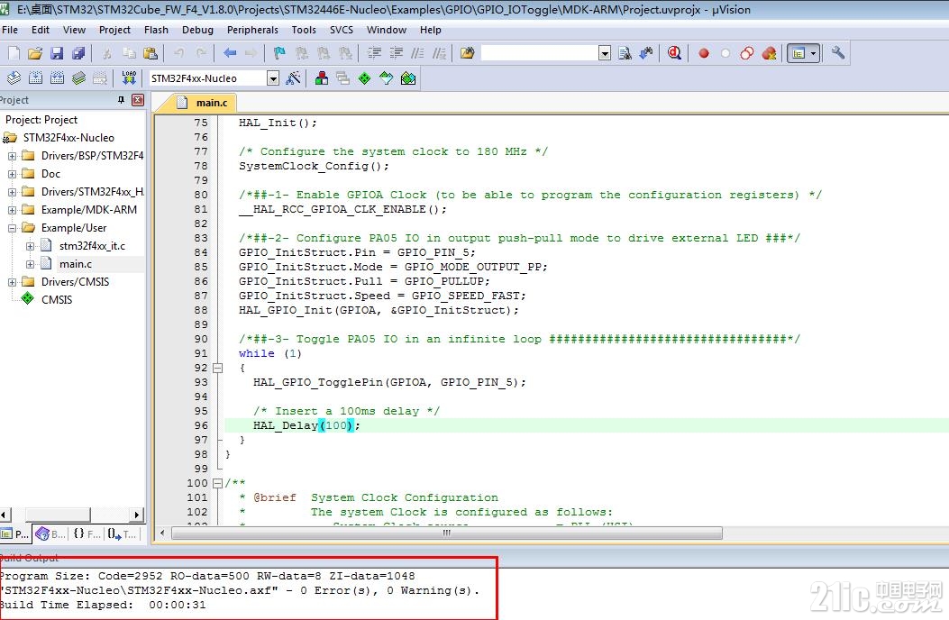Translate the current file
This screenshot has width=949, height=620.
click(14, 78)
